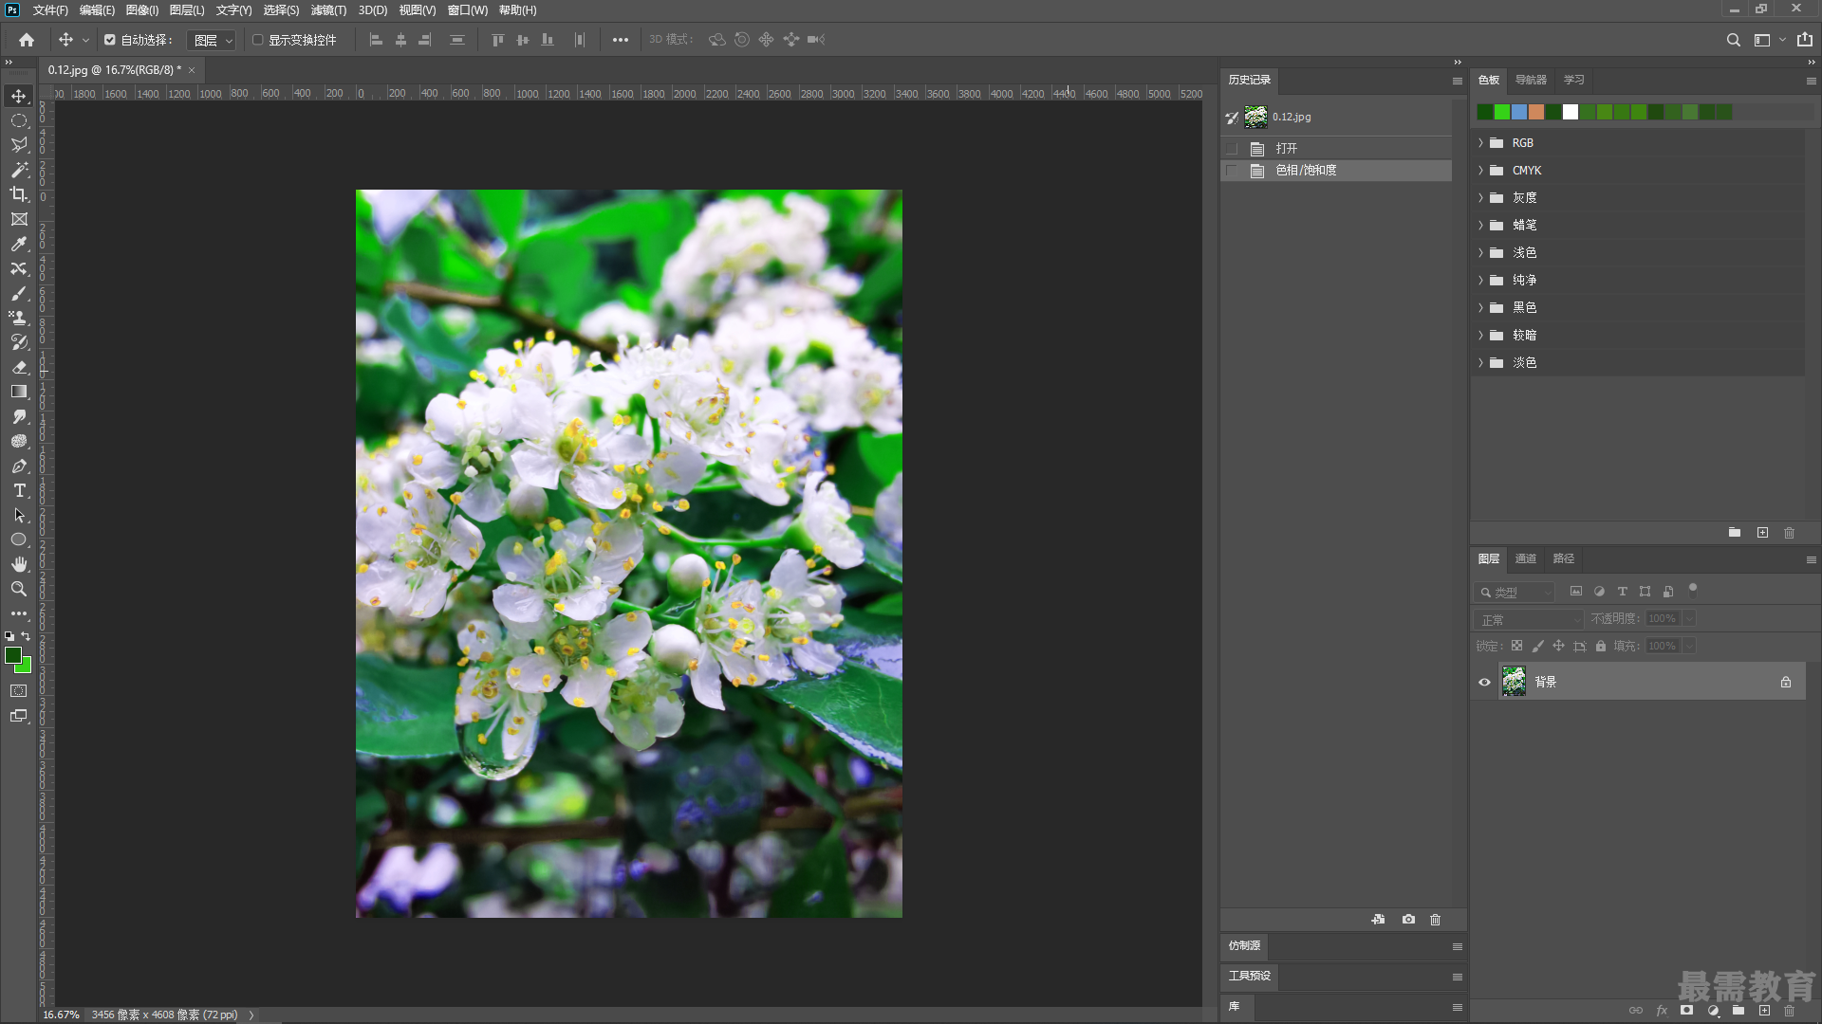Toggle layer filter on/off switch
The image size is (1822, 1024).
pyautogui.click(x=1692, y=589)
